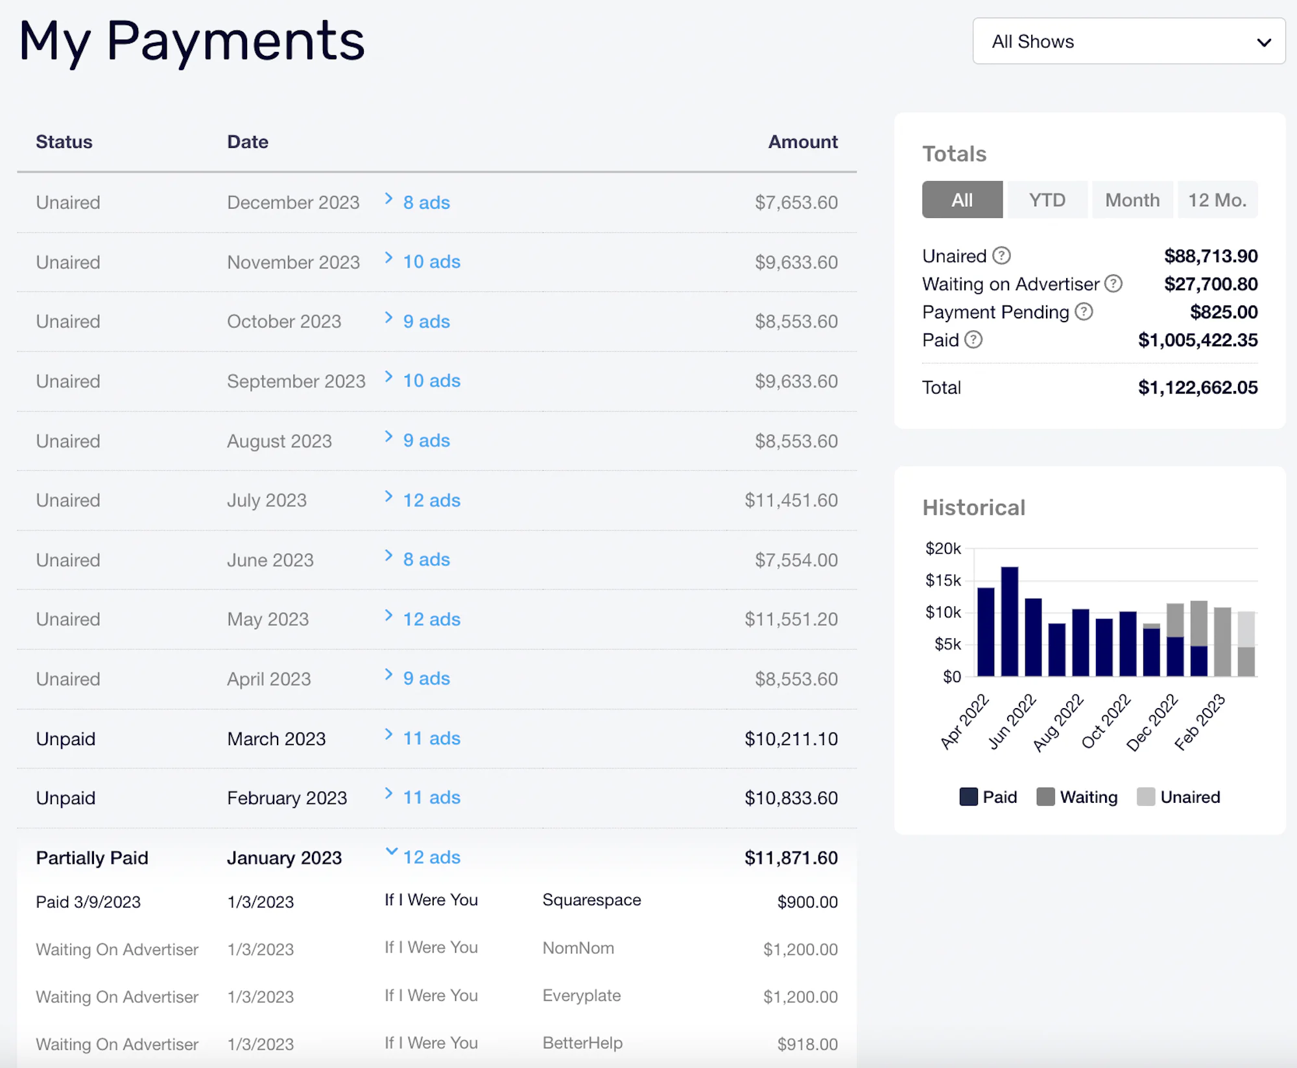Click the Everyplate advertiser entry
The height and width of the screenshot is (1068, 1297).
point(582,995)
